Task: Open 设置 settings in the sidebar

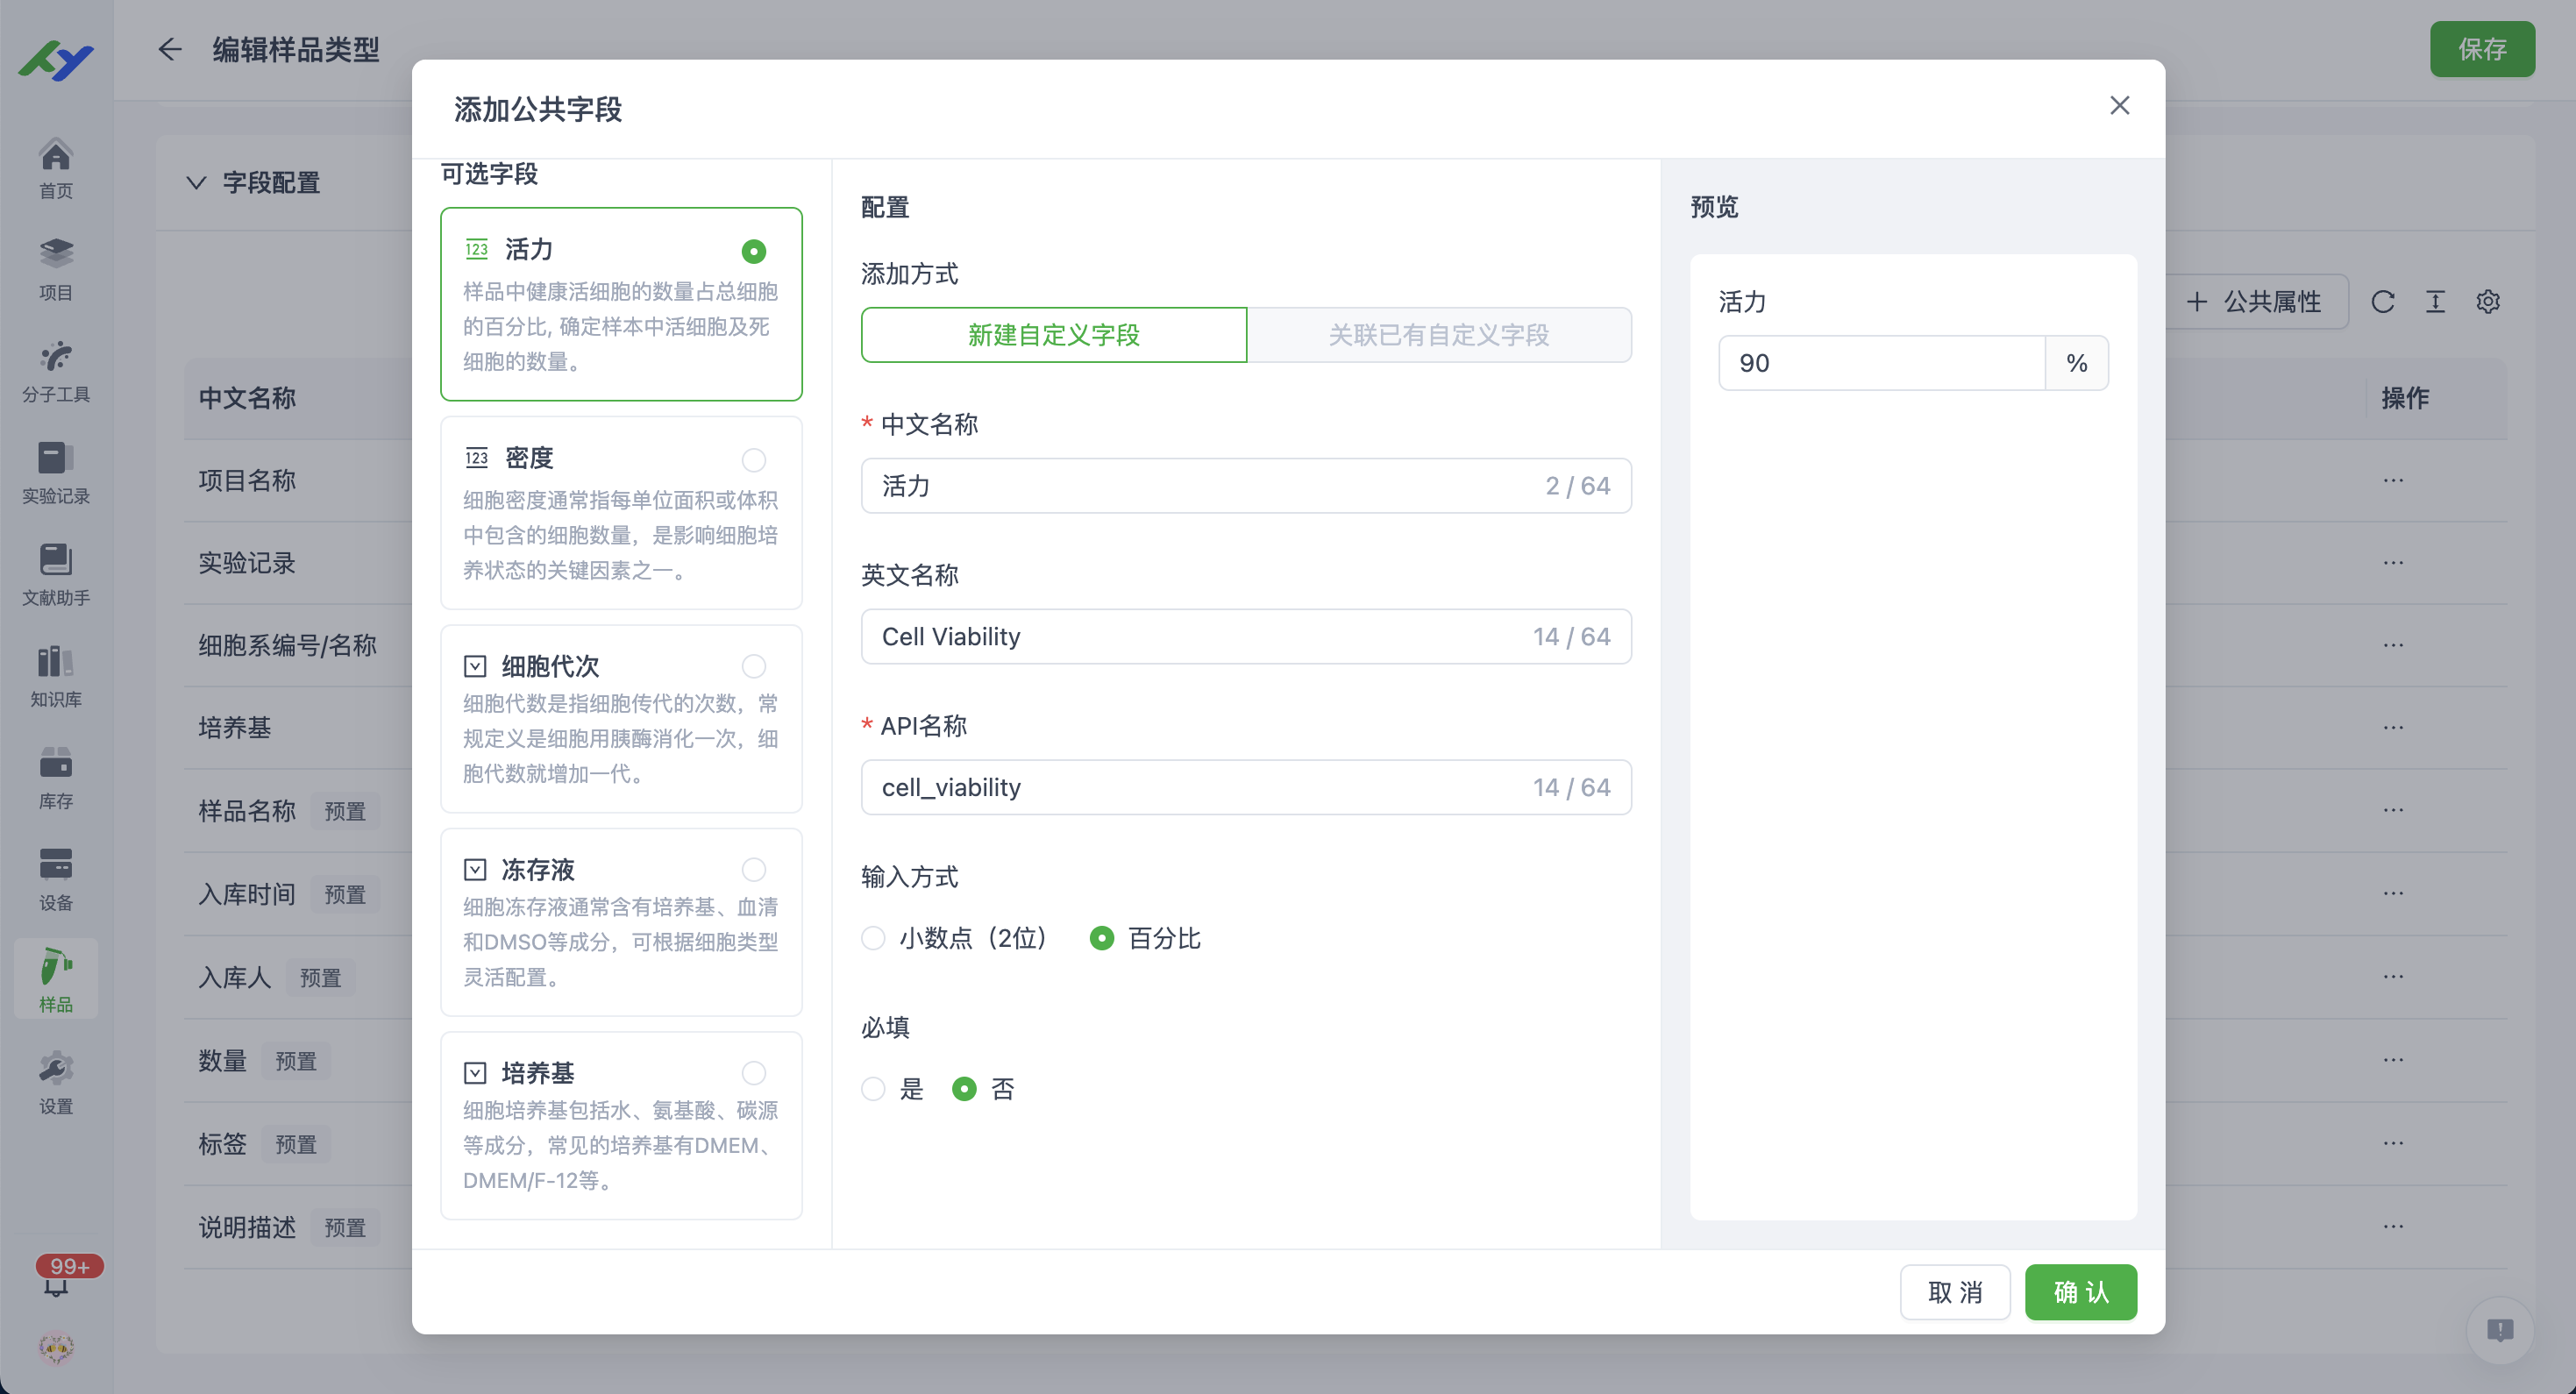Action: pyautogui.click(x=55, y=1080)
